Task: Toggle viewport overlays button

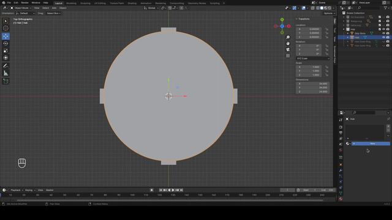Action: coord(304,8)
